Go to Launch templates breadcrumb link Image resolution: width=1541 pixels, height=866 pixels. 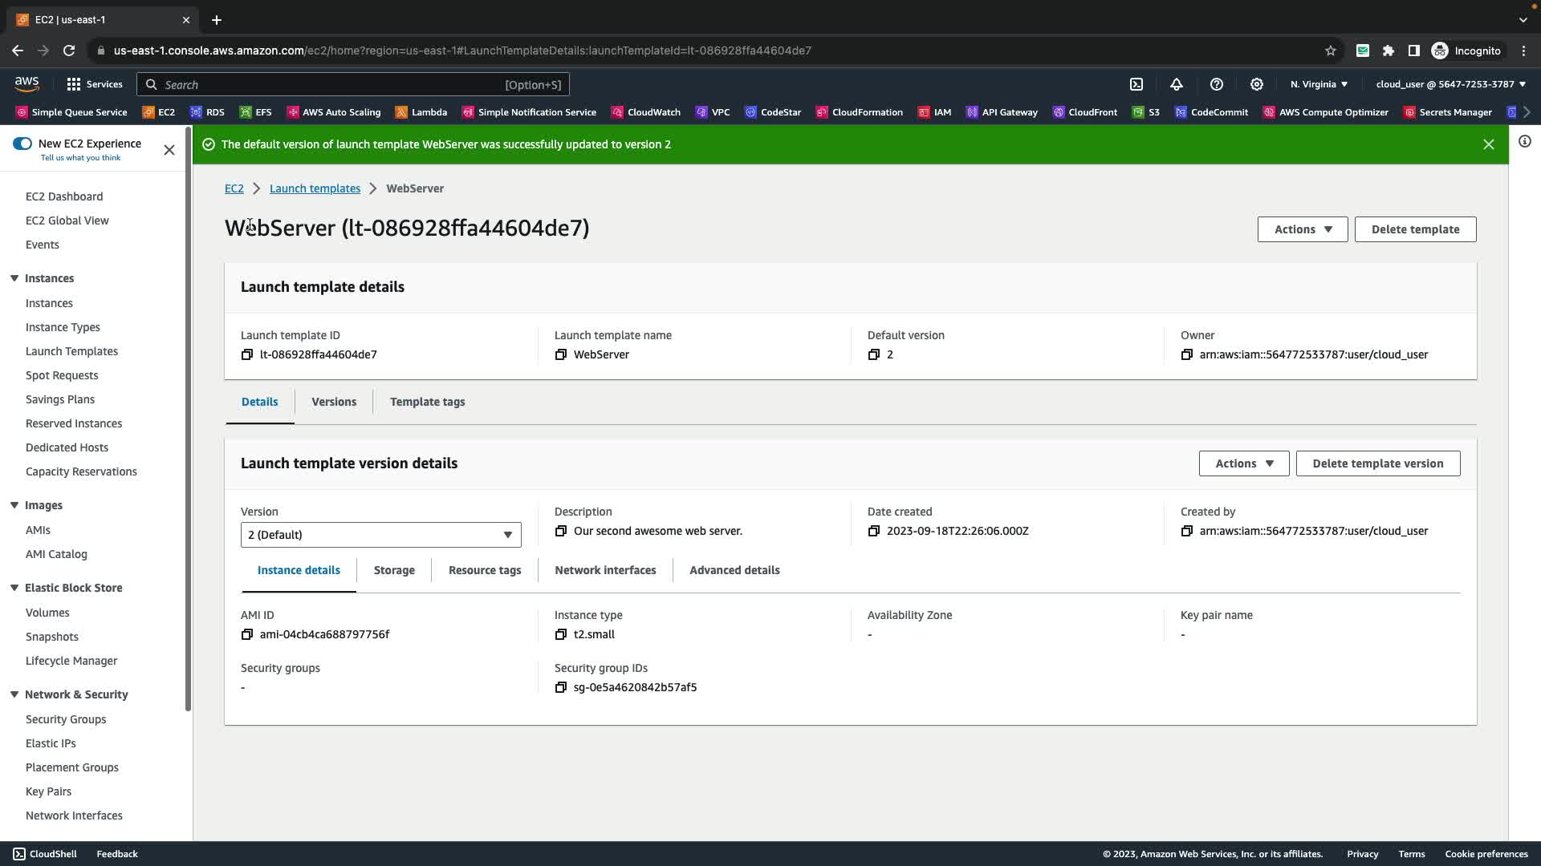click(x=315, y=188)
